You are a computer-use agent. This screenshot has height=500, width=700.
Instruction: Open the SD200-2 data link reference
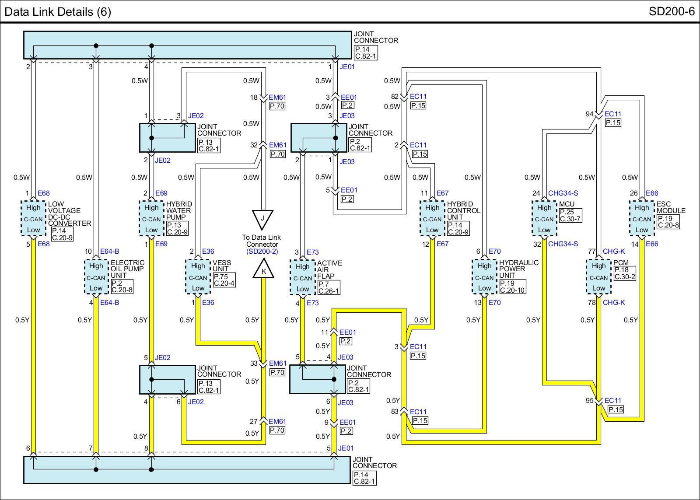click(x=262, y=252)
